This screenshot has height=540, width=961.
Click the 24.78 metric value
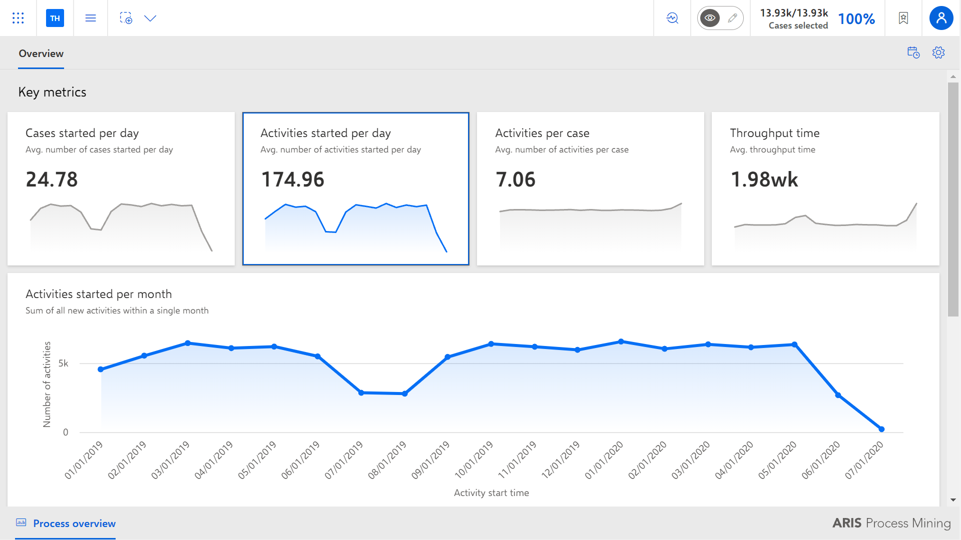point(52,179)
